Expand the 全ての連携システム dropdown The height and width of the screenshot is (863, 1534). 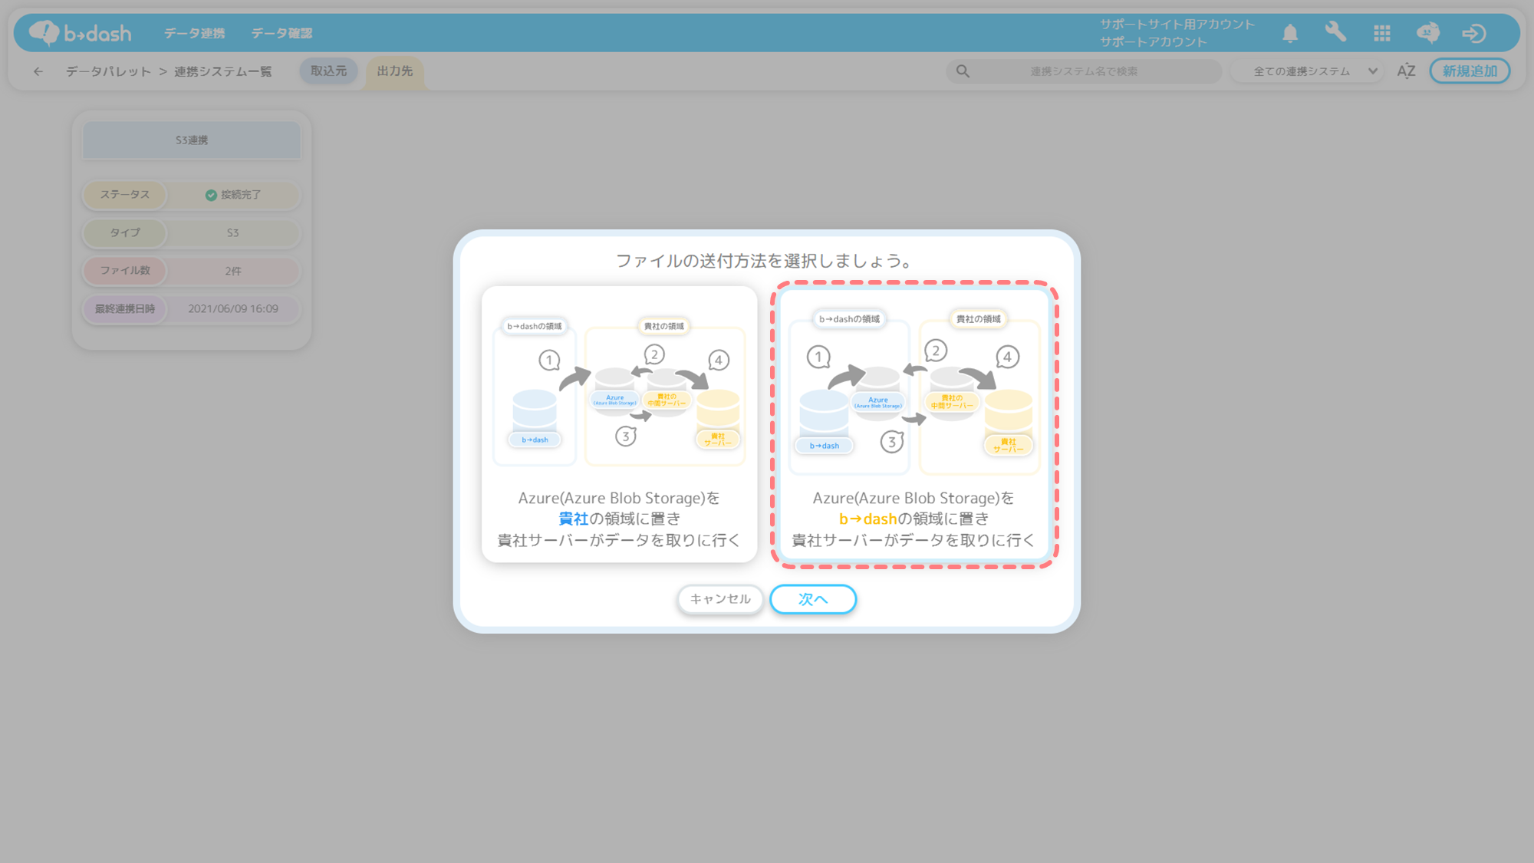1309,71
